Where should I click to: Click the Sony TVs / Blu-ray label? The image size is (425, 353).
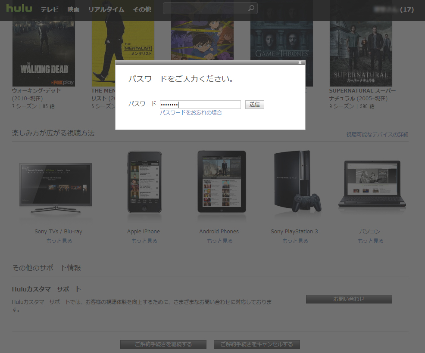pos(58,232)
